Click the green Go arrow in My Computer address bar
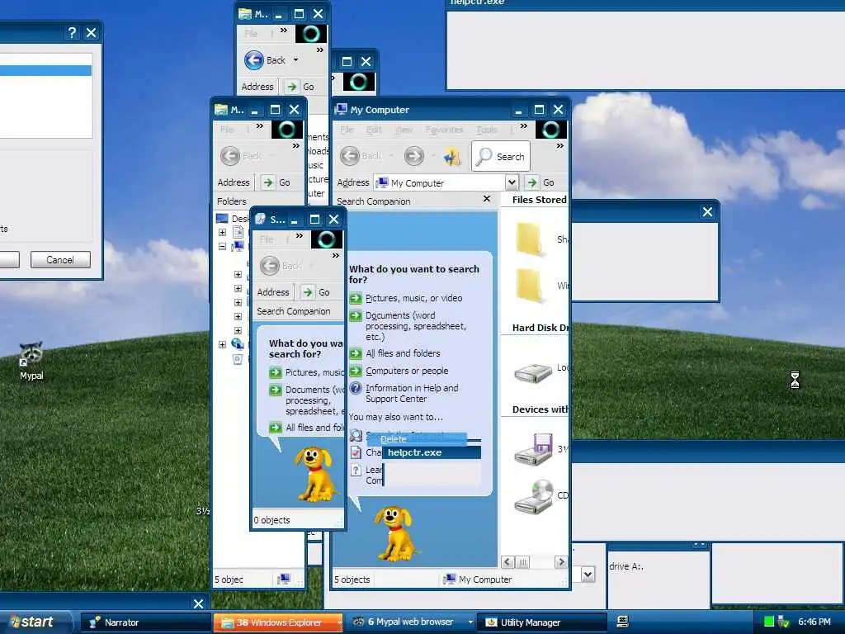 click(x=532, y=182)
